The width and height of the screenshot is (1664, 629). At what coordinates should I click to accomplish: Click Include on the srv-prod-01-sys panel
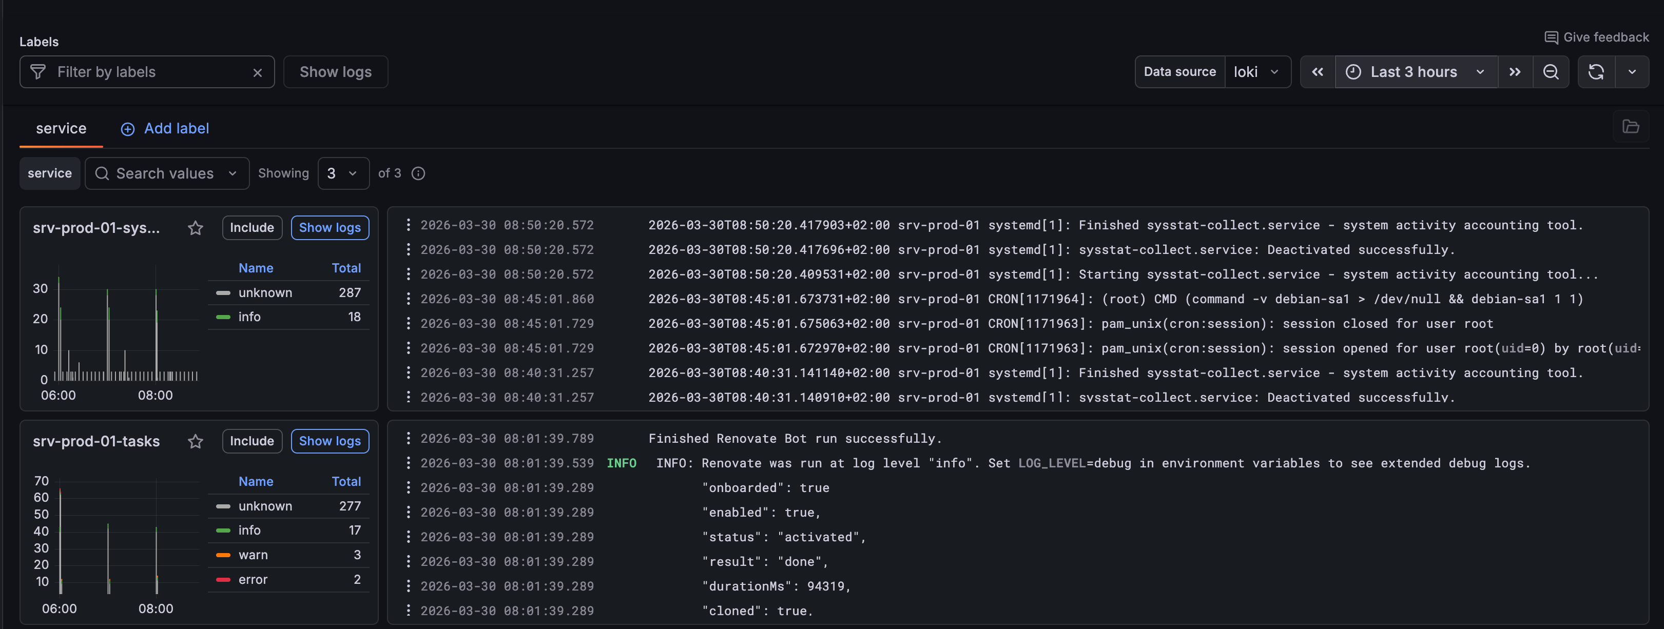click(251, 227)
